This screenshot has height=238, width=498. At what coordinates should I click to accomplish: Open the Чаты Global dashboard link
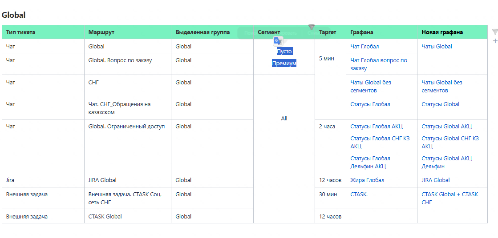pos(437,46)
